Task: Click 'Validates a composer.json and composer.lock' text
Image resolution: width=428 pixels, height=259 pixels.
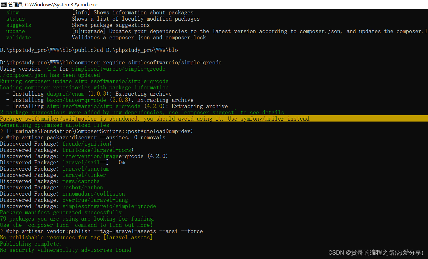Action: pyautogui.click(x=139, y=37)
